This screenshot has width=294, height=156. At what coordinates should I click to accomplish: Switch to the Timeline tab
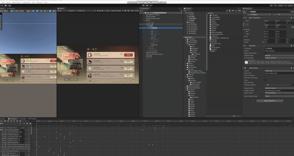point(32,119)
